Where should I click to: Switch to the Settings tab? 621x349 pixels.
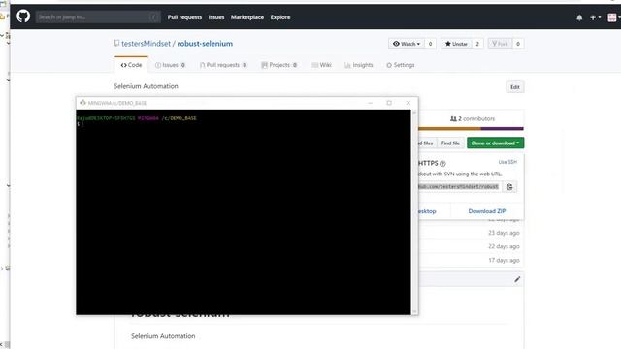pyautogui.click(x=401, y=65)
